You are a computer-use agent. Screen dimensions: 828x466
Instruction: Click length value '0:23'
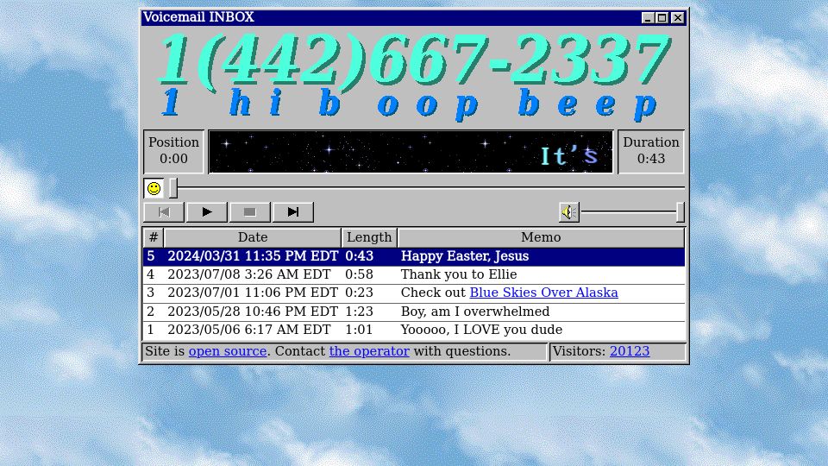tap(359, 293)
